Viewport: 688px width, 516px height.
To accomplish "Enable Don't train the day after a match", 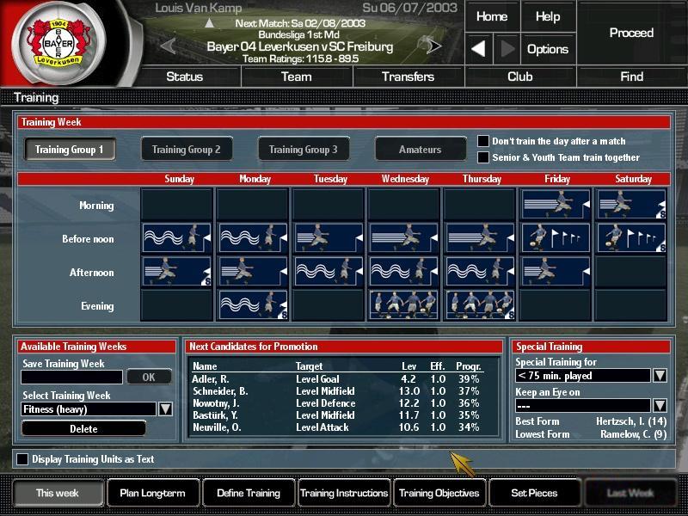I will 483,141.
